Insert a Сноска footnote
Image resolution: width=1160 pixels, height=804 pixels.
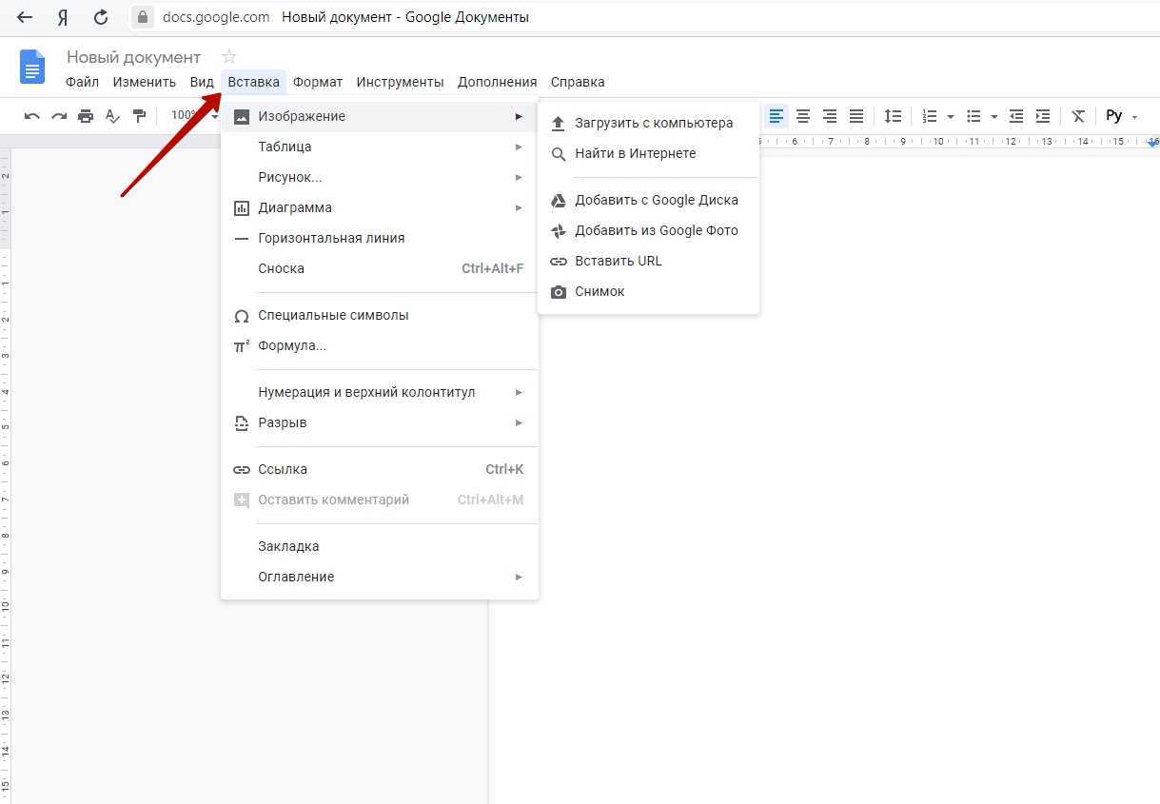(380, 268)
